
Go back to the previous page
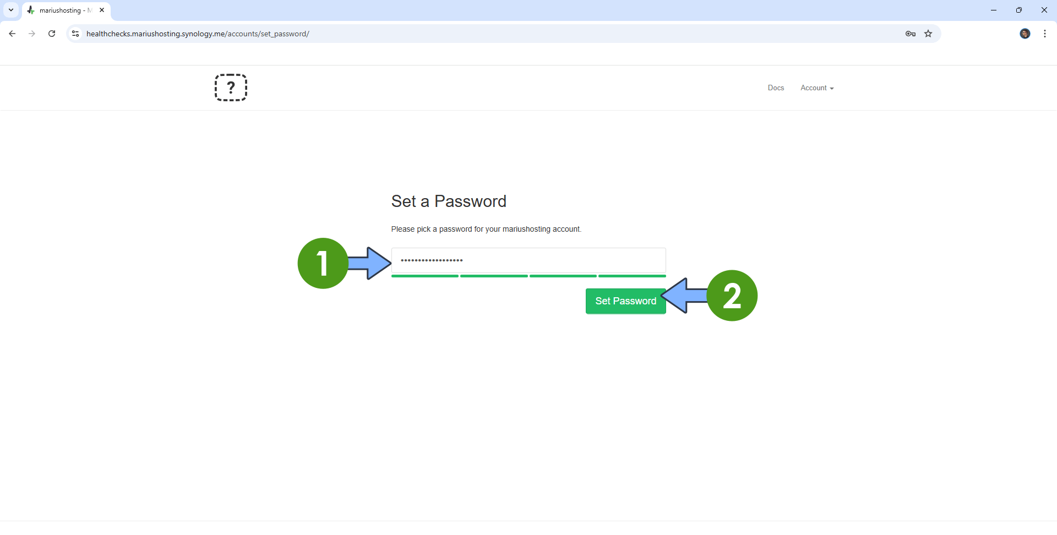[12, 34]
